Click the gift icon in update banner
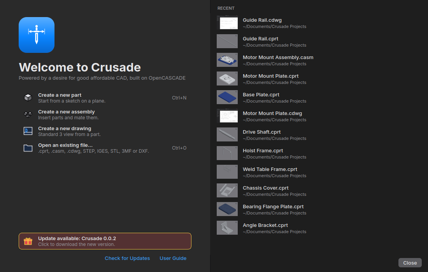This screenshot has width=428, height=272. point(28,241)
